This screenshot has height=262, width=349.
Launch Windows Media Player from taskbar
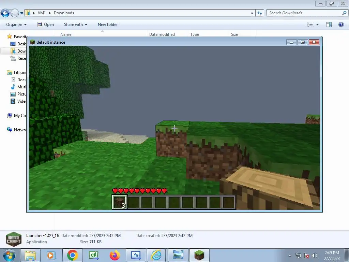pos(51,255)
